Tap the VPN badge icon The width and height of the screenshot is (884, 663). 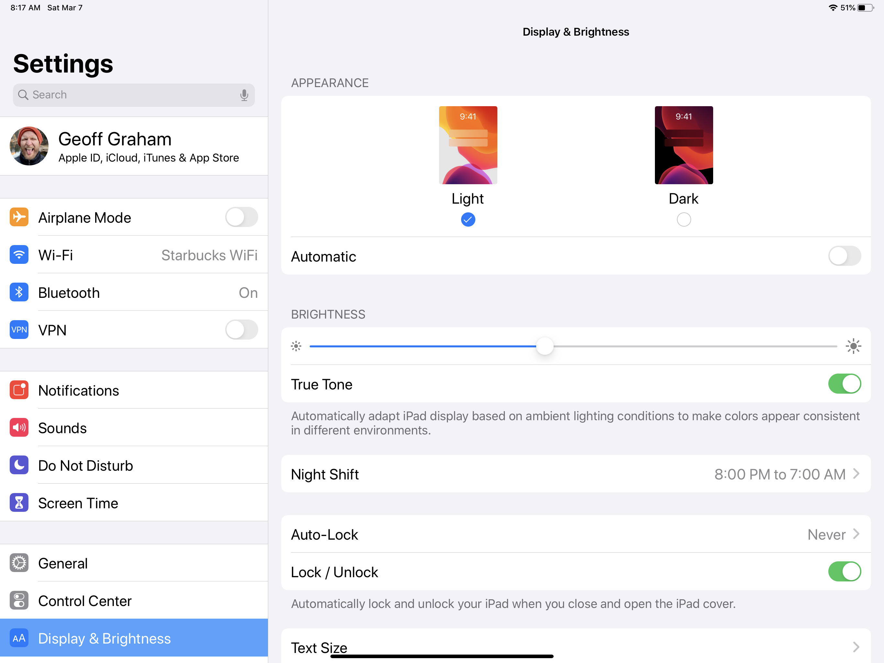click(19, 330)
